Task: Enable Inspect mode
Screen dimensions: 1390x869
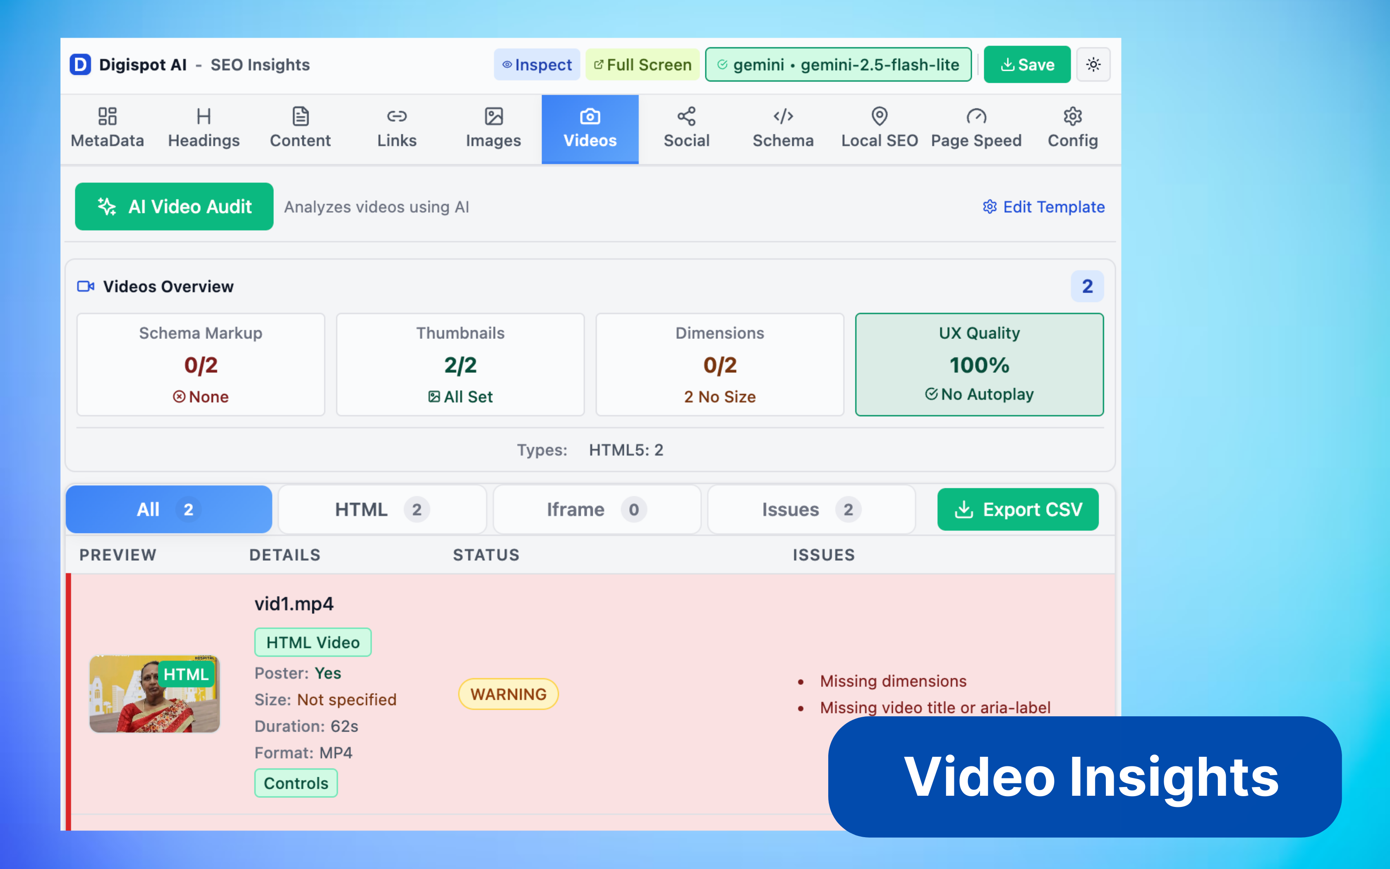Action: (x=537, y=65)
